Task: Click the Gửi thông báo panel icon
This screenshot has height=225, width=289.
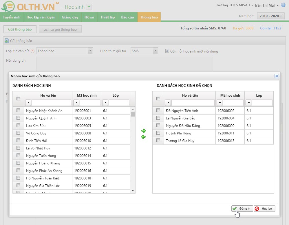Action: coord(7,41)
